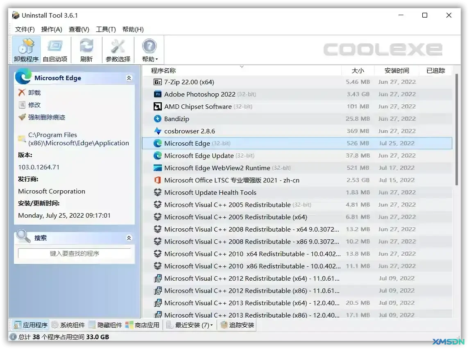Click the Visual C++ 2013 (x64) installer icon

coord(158,303)
